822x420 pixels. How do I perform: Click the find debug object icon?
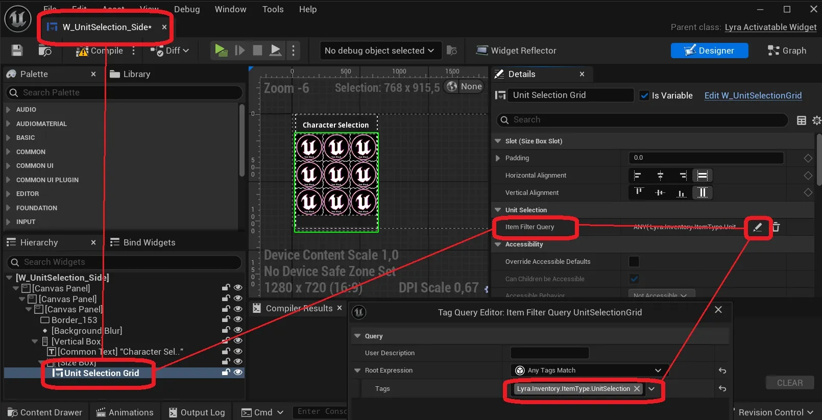click(452, 50)
